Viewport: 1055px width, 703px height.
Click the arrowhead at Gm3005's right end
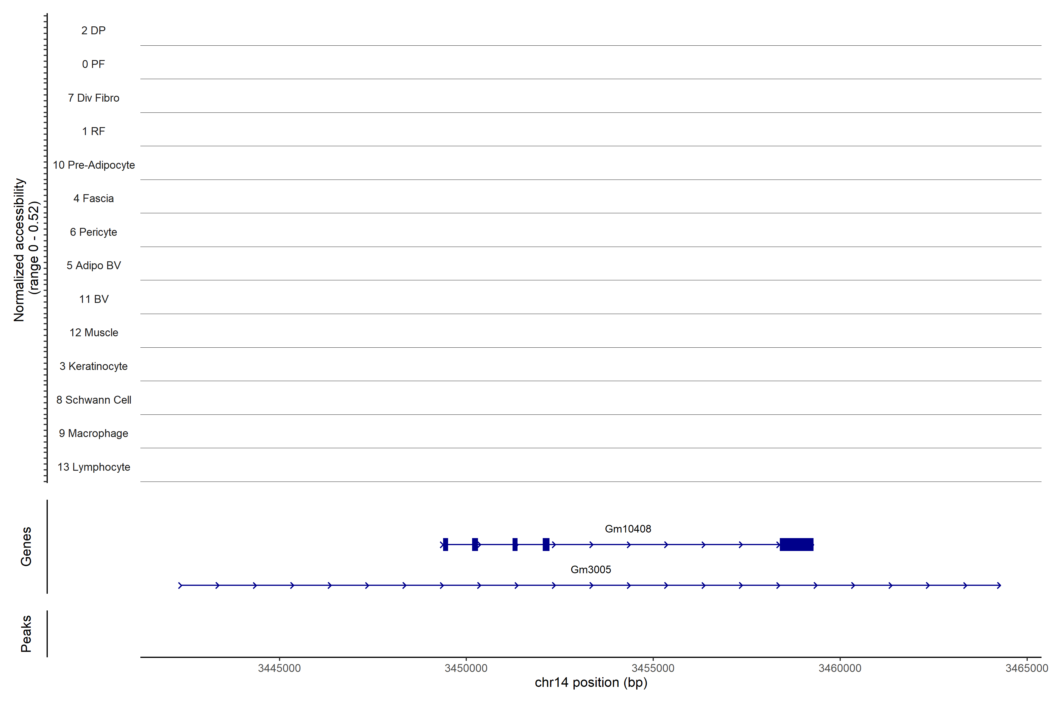point(999,585)
